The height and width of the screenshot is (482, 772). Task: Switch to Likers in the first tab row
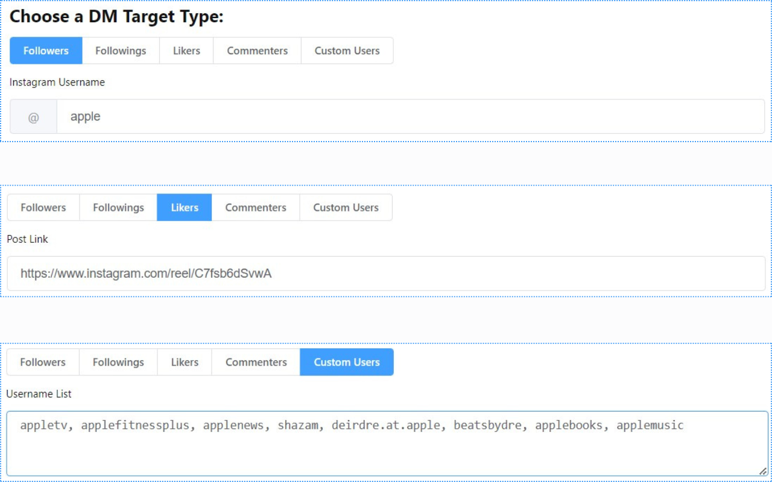(x=186, y=51)
